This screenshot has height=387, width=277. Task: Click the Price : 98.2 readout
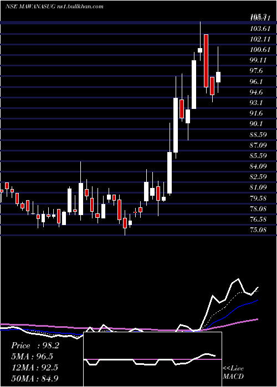[x=35, y=346]
